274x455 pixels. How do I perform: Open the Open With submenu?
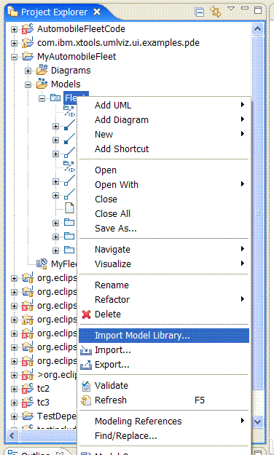coord(164,185)
